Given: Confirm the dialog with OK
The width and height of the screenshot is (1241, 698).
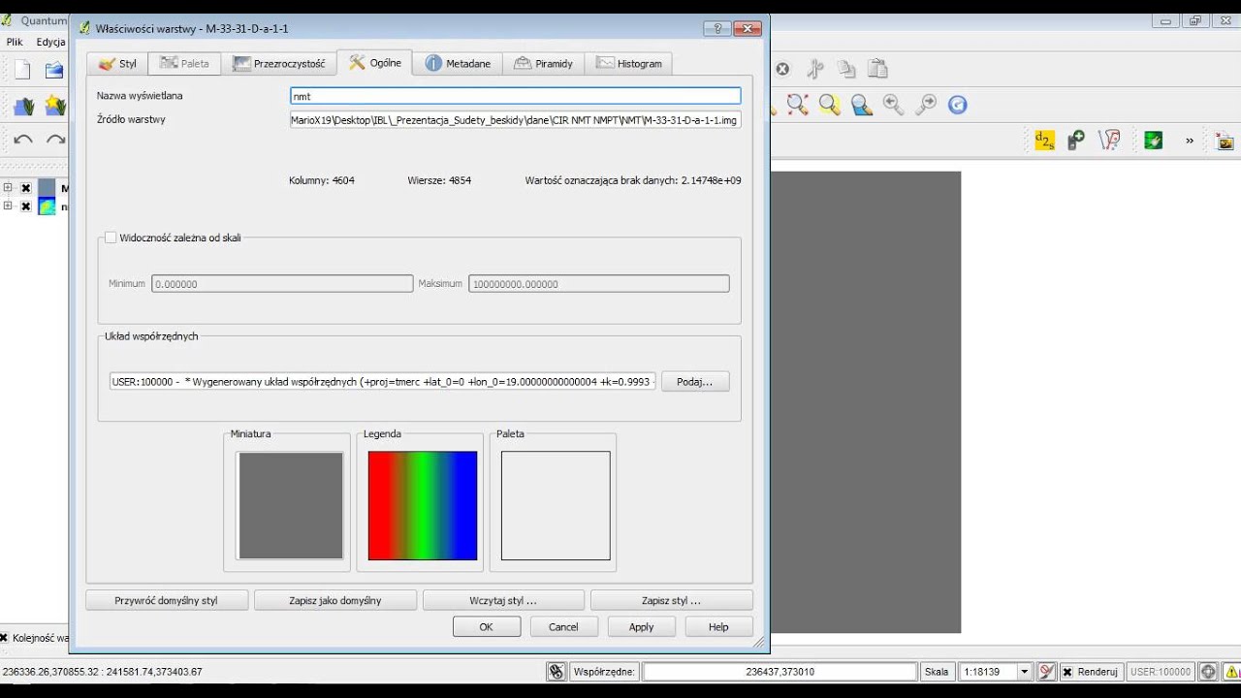Looking at the screenshot, I should [487, 626].
